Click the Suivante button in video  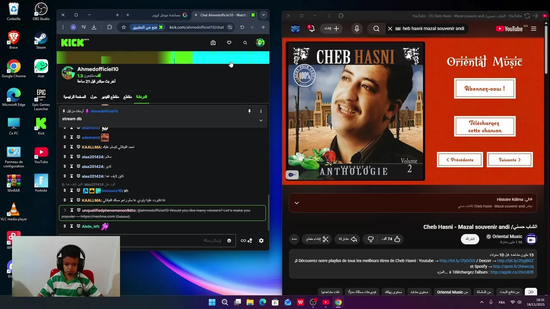(x=510, y=160)
